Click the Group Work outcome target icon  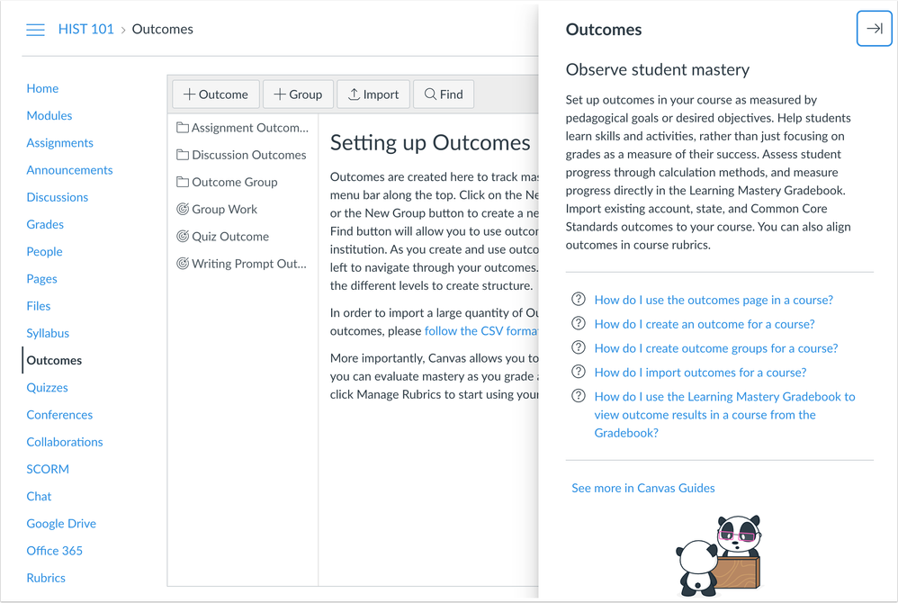click(184, 209)
